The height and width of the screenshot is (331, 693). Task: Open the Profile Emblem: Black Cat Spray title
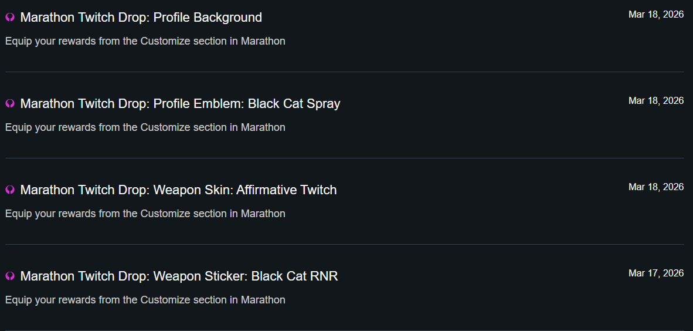(x=180, y=104)
